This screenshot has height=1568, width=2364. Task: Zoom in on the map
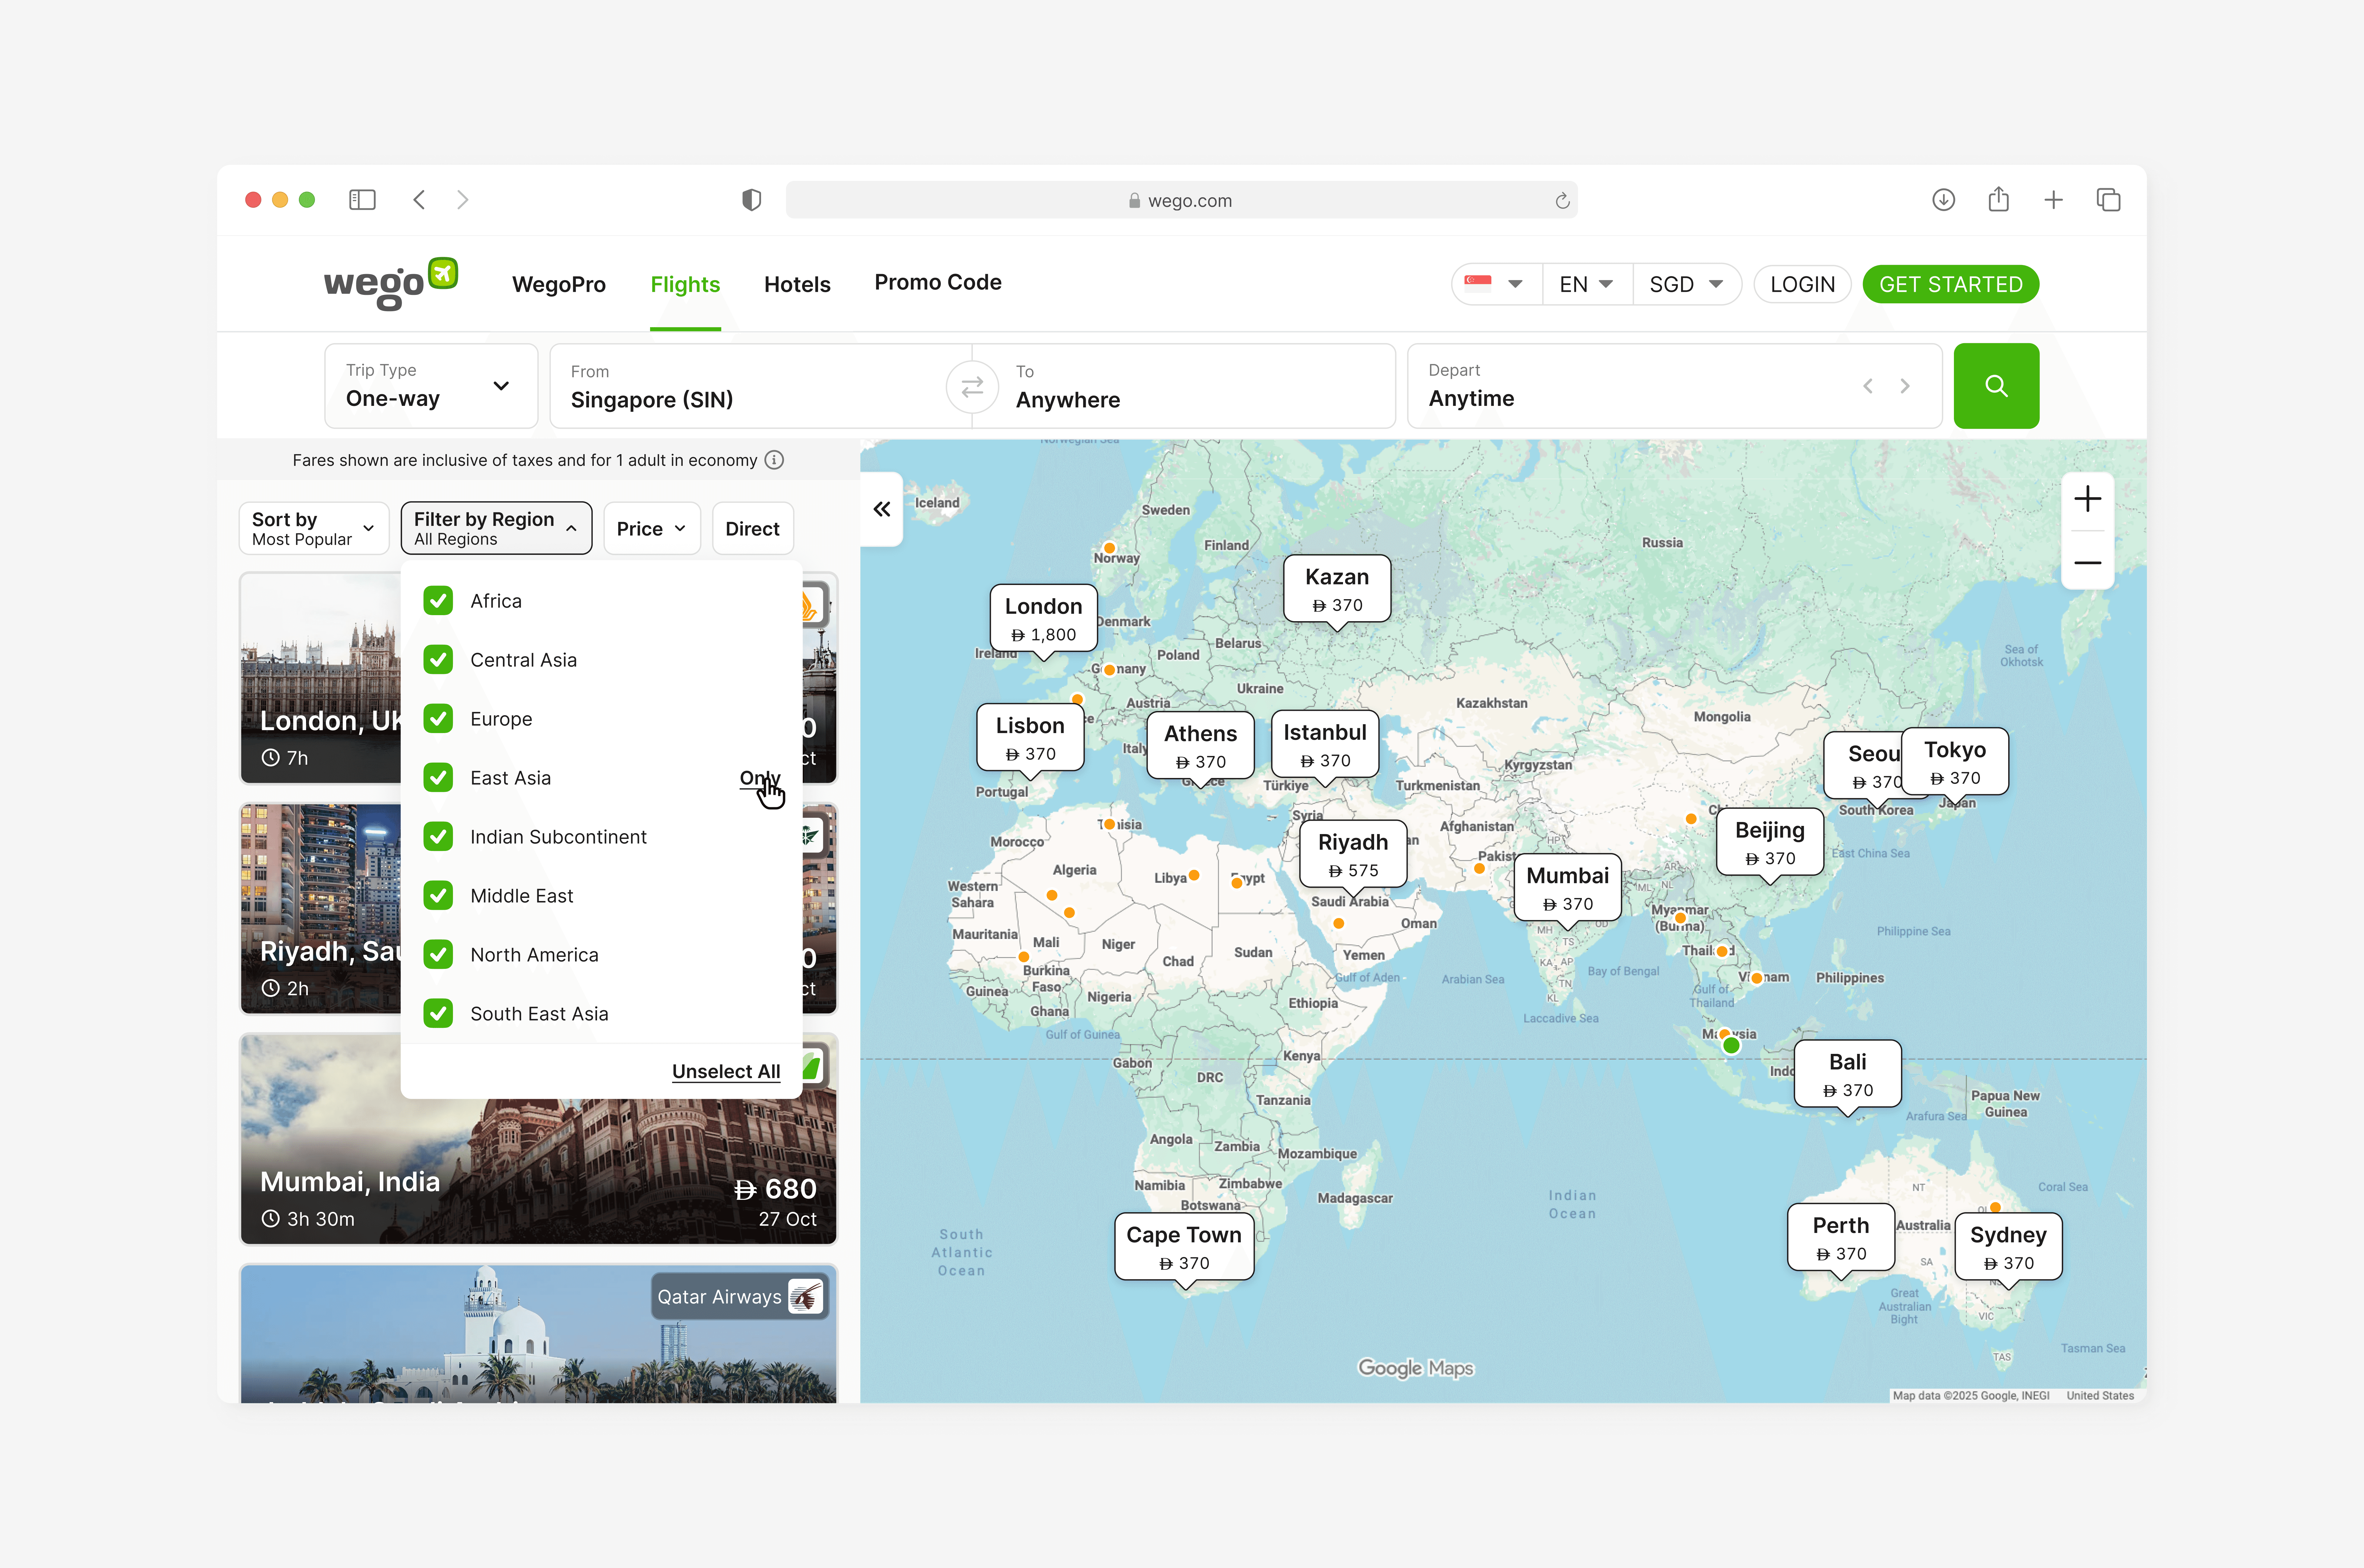point(2087,499)
